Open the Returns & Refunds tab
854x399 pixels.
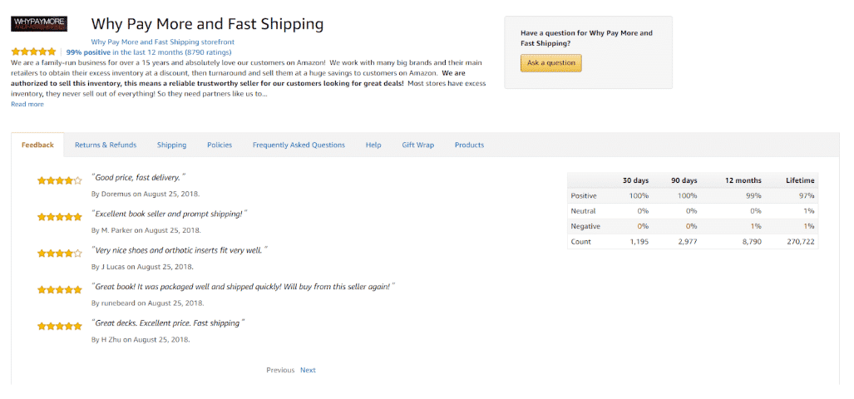coord(106,145)
